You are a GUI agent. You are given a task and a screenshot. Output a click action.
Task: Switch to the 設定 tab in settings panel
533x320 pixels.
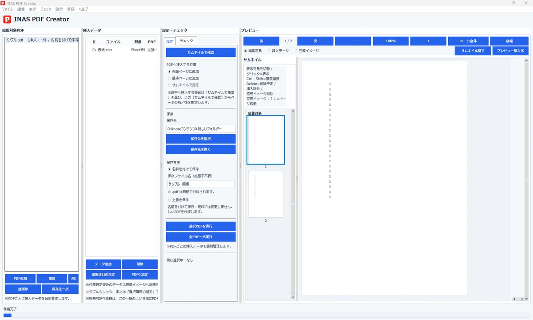(170, 41)
